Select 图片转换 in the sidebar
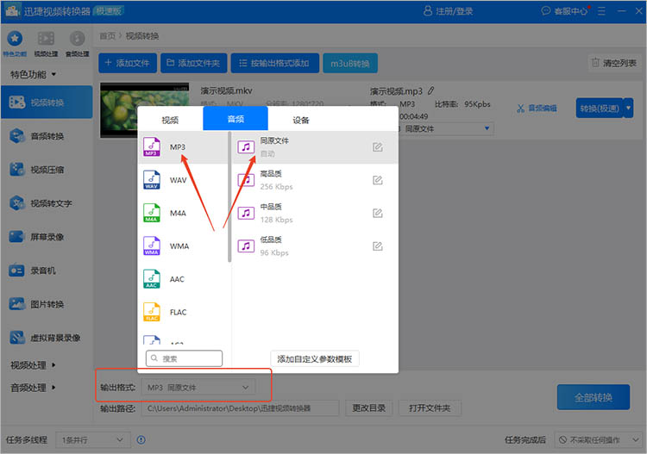This screenshot has height=454, width=647. tap(47, 304)
